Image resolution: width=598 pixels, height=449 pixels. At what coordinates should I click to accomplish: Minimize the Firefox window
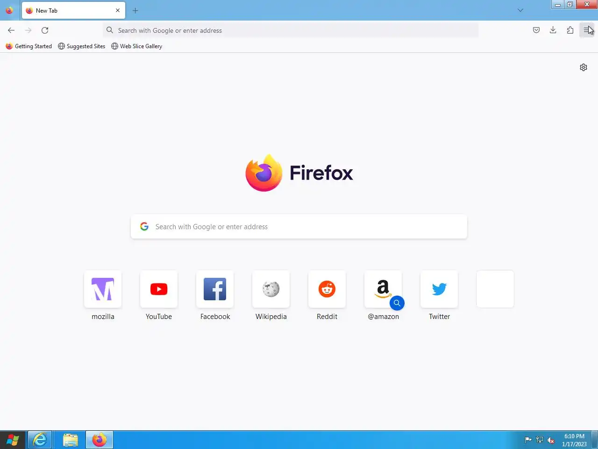tap(557, 5)
